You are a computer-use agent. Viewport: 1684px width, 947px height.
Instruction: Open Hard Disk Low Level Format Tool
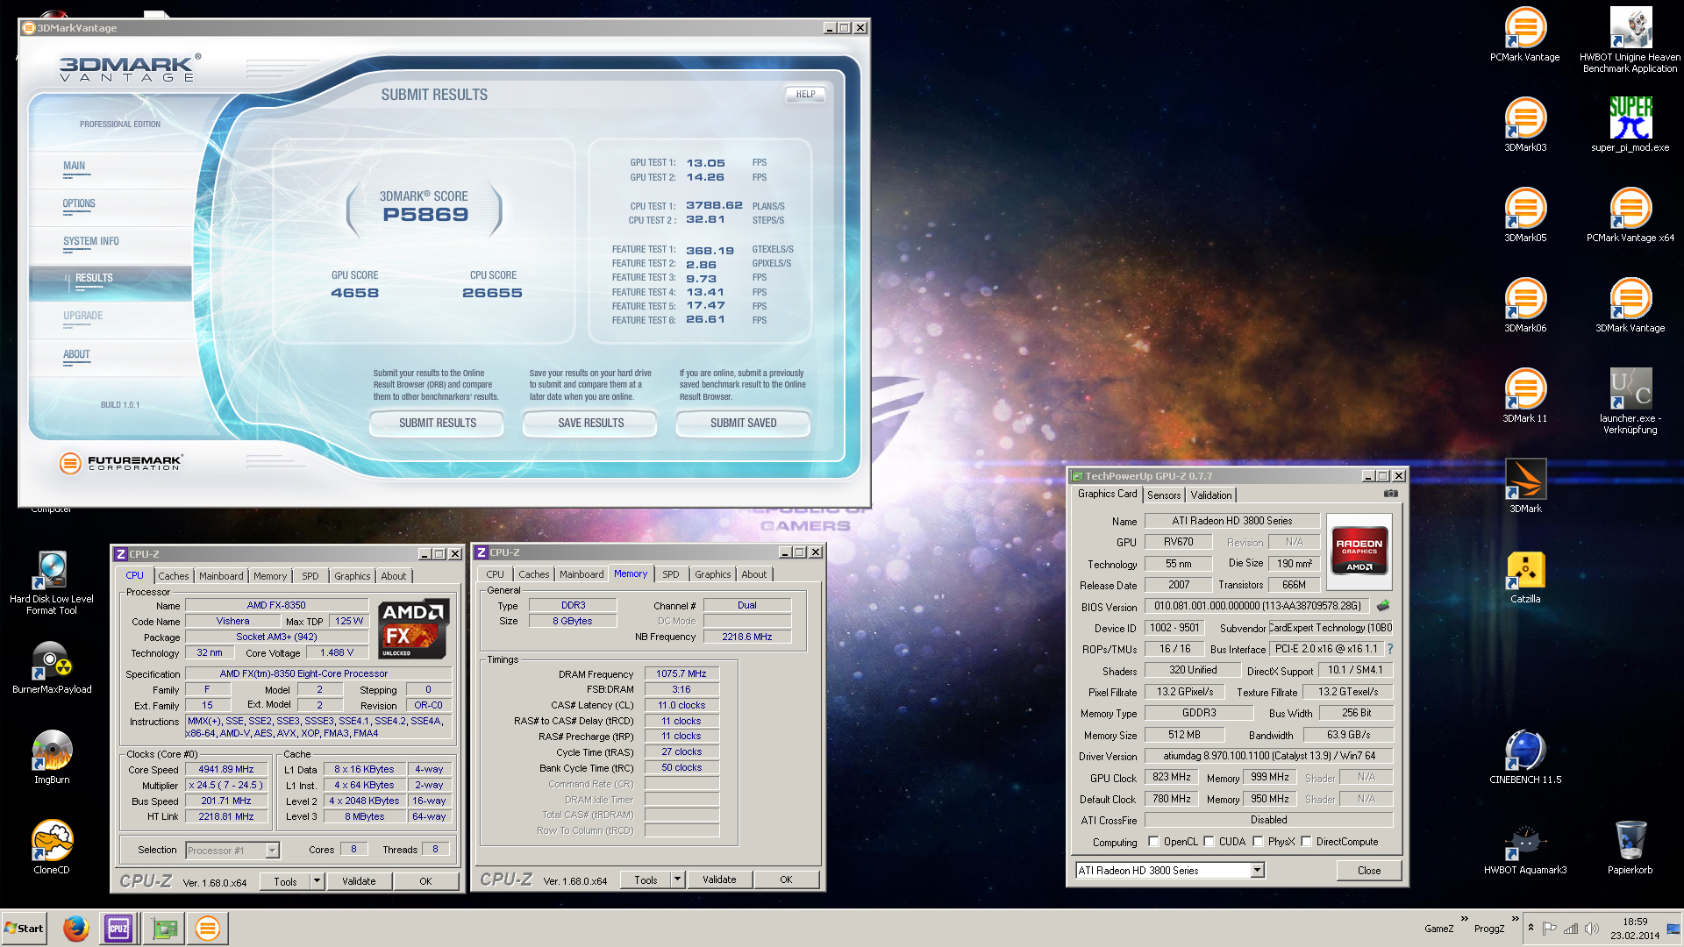pyautogui.click(x=52, y=582)
